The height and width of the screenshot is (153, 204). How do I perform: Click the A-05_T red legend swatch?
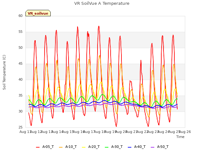point(38,147)
